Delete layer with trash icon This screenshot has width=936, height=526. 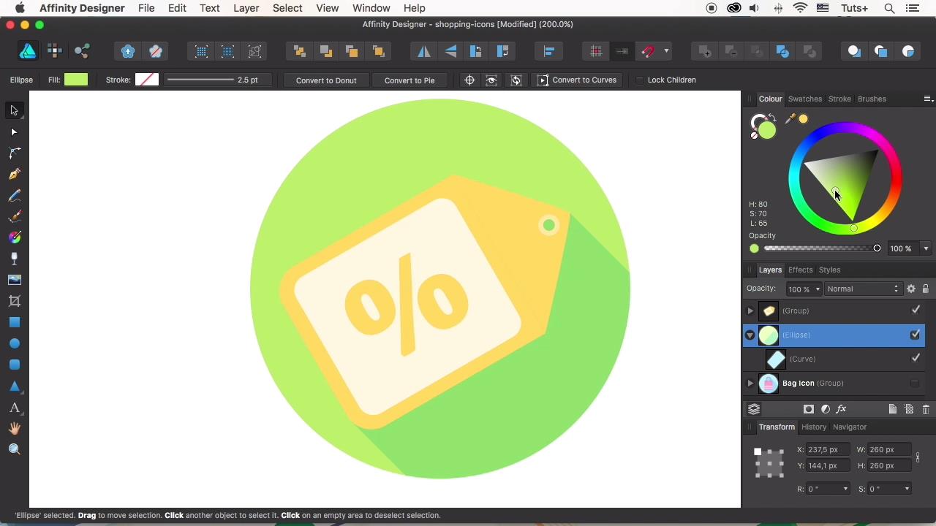click(926, 409)
